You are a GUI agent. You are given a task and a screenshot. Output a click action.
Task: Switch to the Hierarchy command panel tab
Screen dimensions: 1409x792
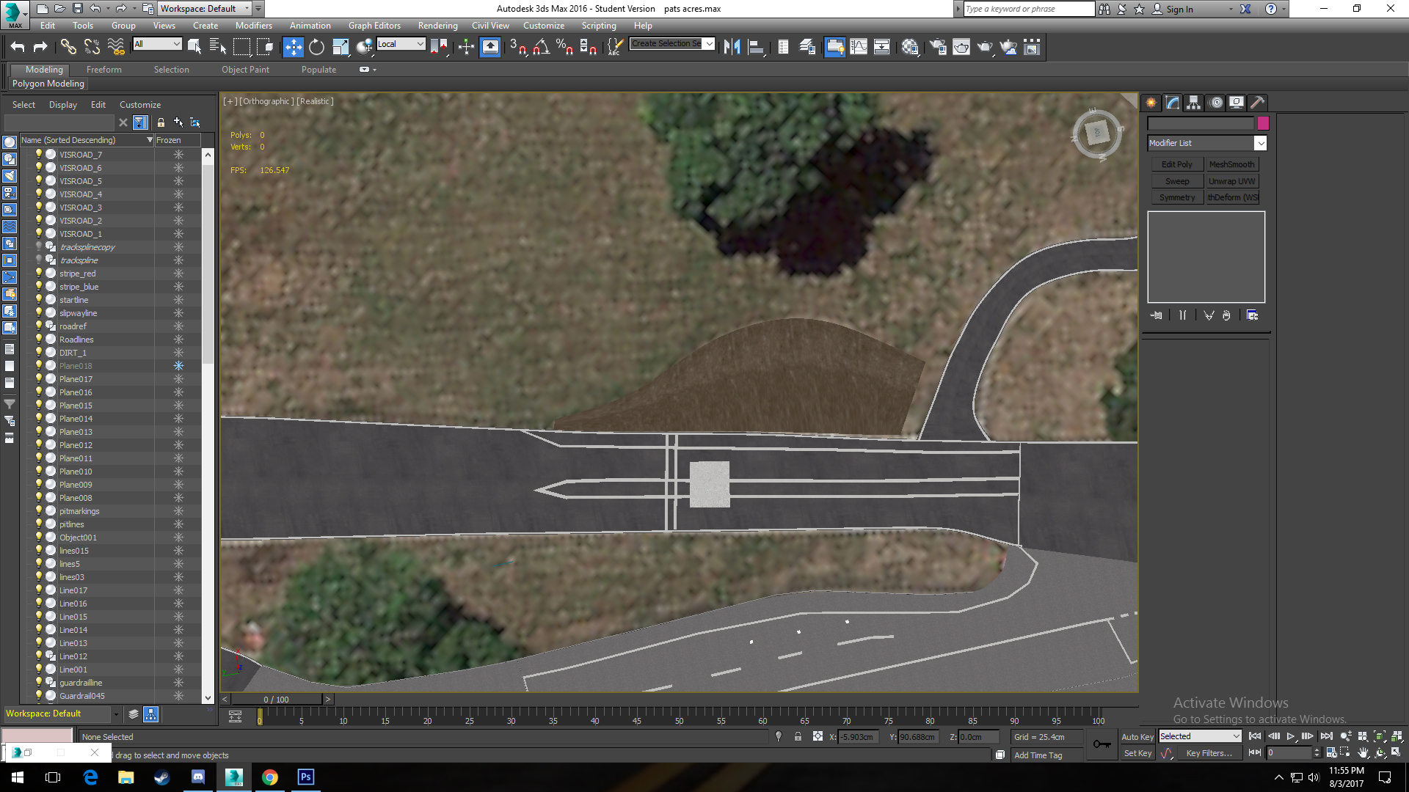click(x=1194, y=103)
